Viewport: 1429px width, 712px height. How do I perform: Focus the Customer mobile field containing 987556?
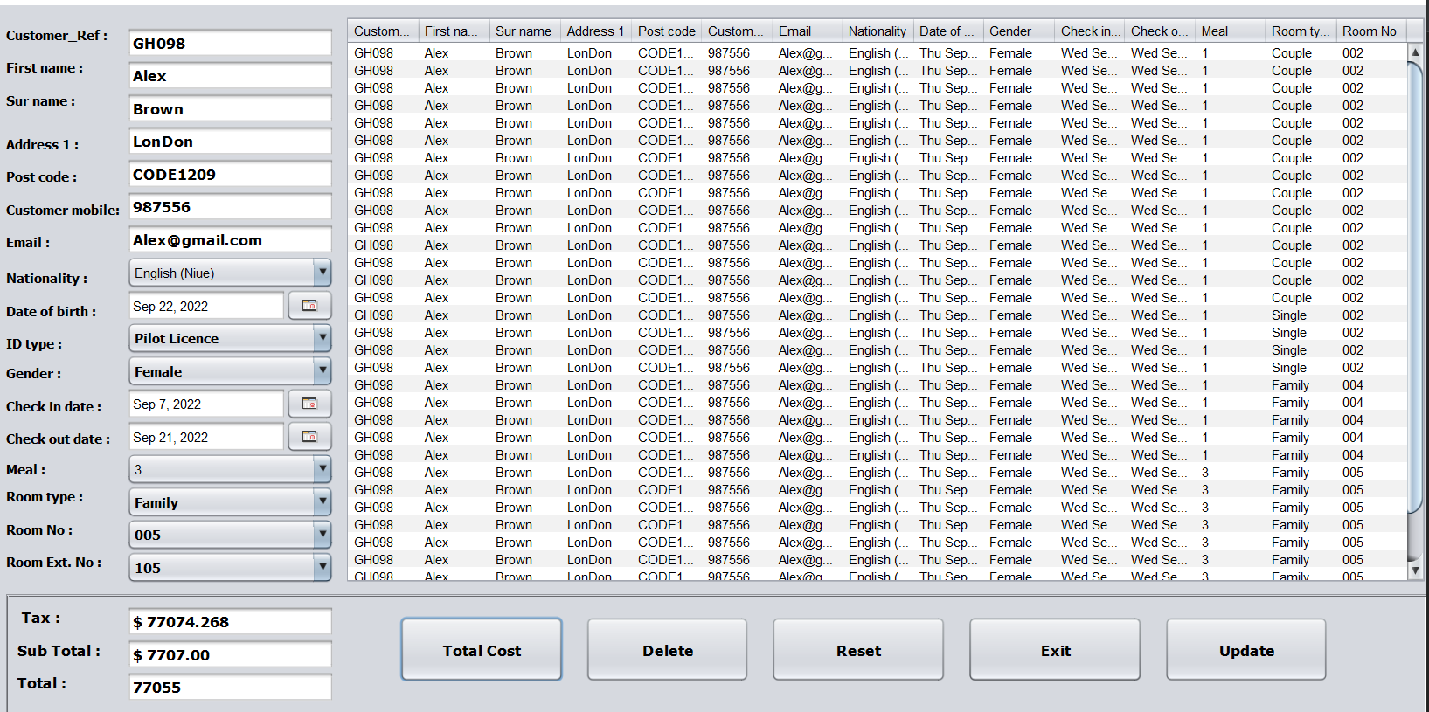coord(230,207)
